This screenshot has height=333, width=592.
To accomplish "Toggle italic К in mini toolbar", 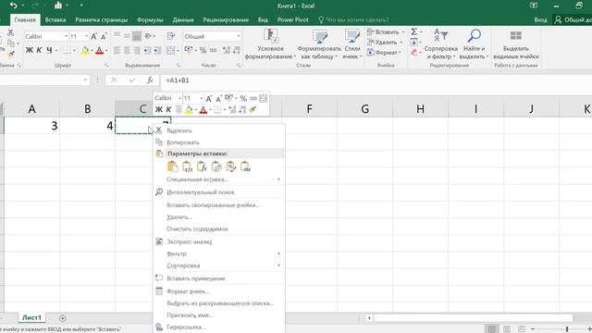I will coord(168,109).
